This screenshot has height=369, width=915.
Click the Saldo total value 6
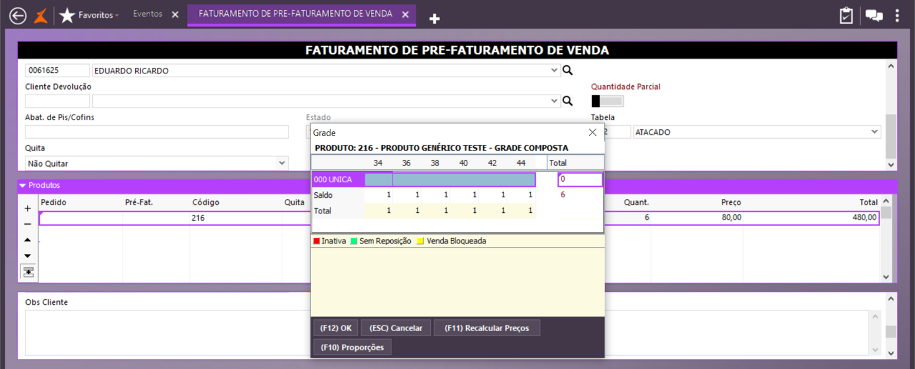tap(563, 195)
